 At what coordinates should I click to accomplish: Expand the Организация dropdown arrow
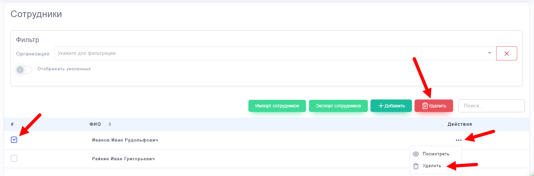pos(489,53)
